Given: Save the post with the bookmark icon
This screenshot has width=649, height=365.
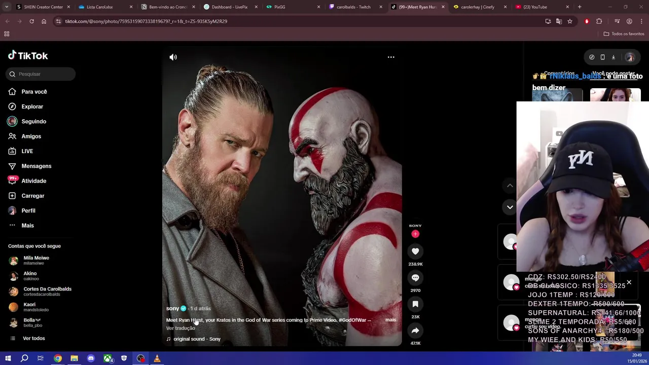Looking at the screenshot, I should point(415,304).
